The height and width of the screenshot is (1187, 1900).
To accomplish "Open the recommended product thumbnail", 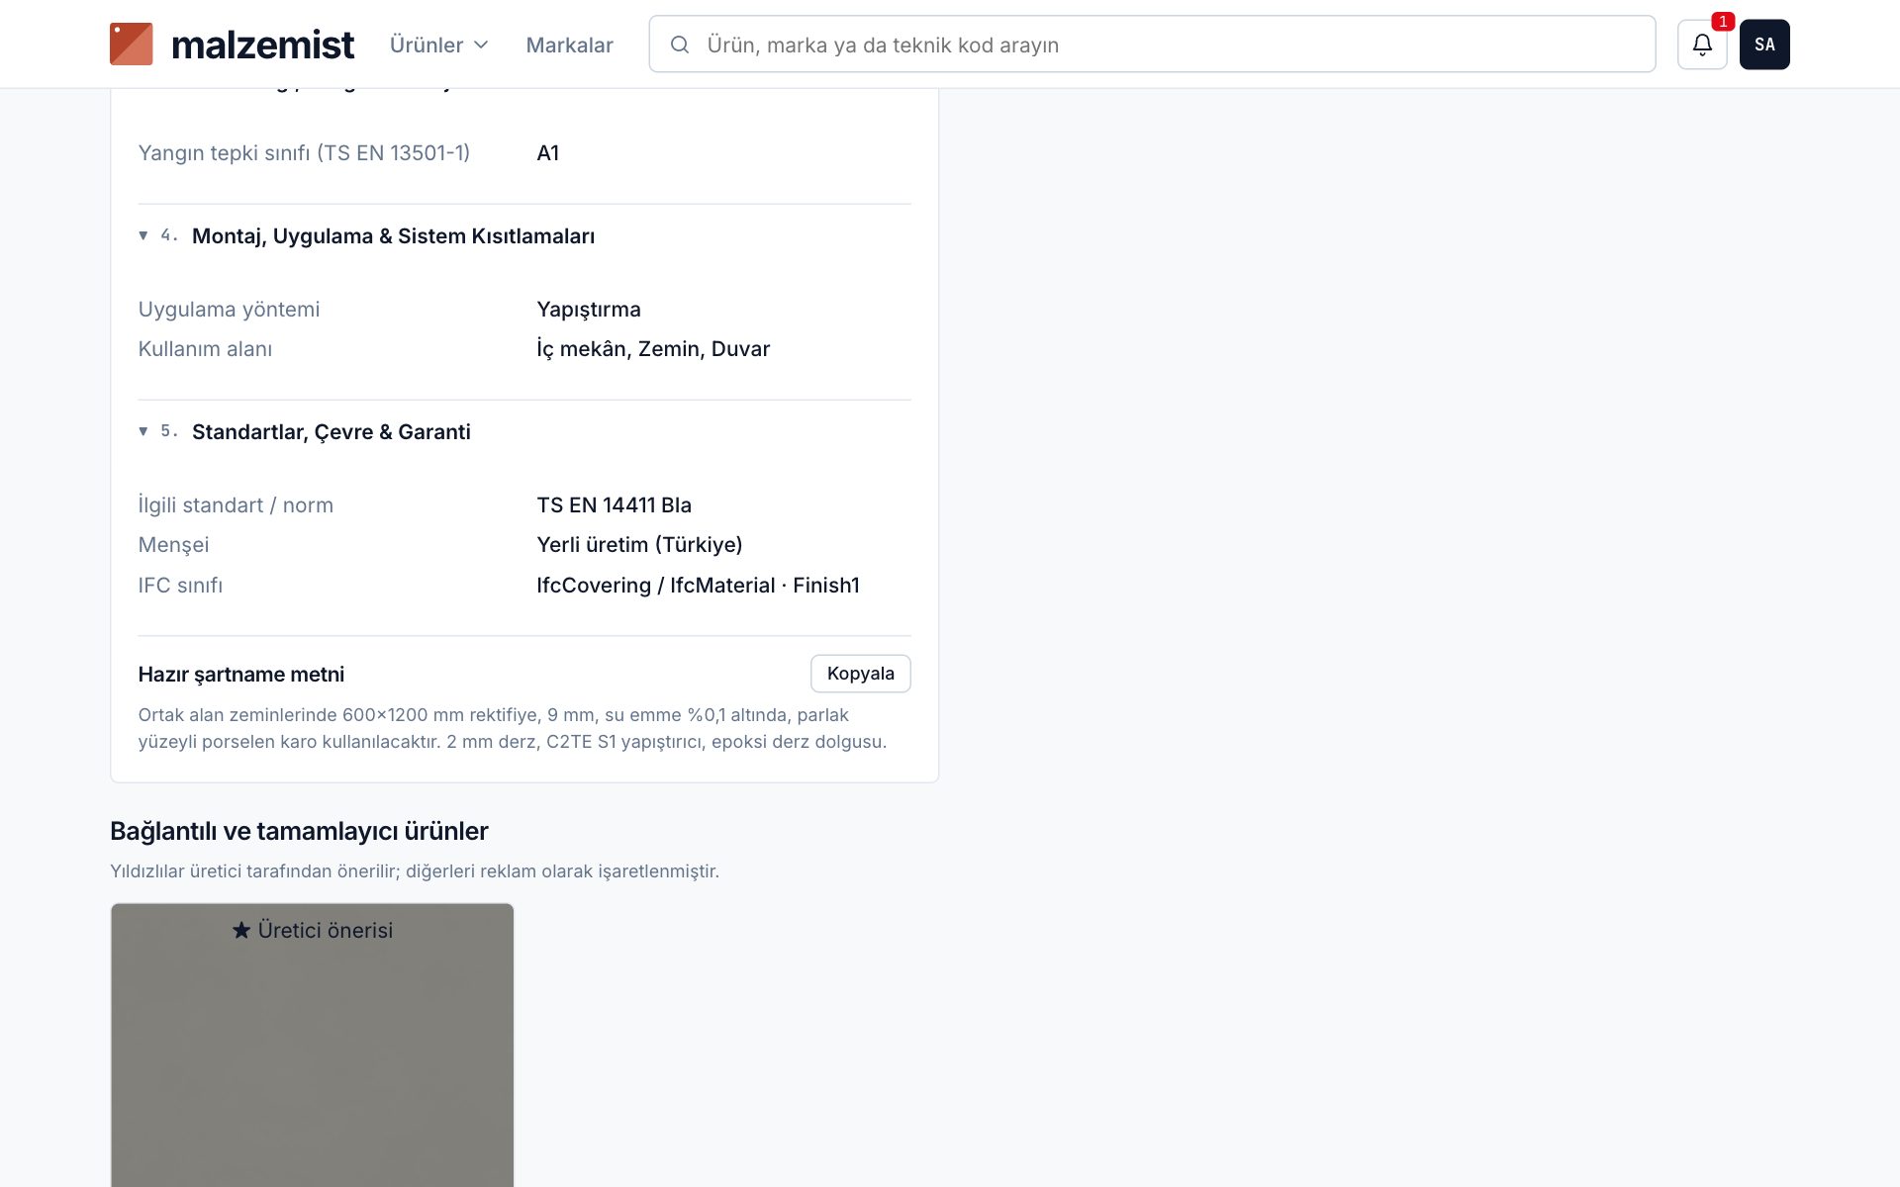I will pos(312,1045).
